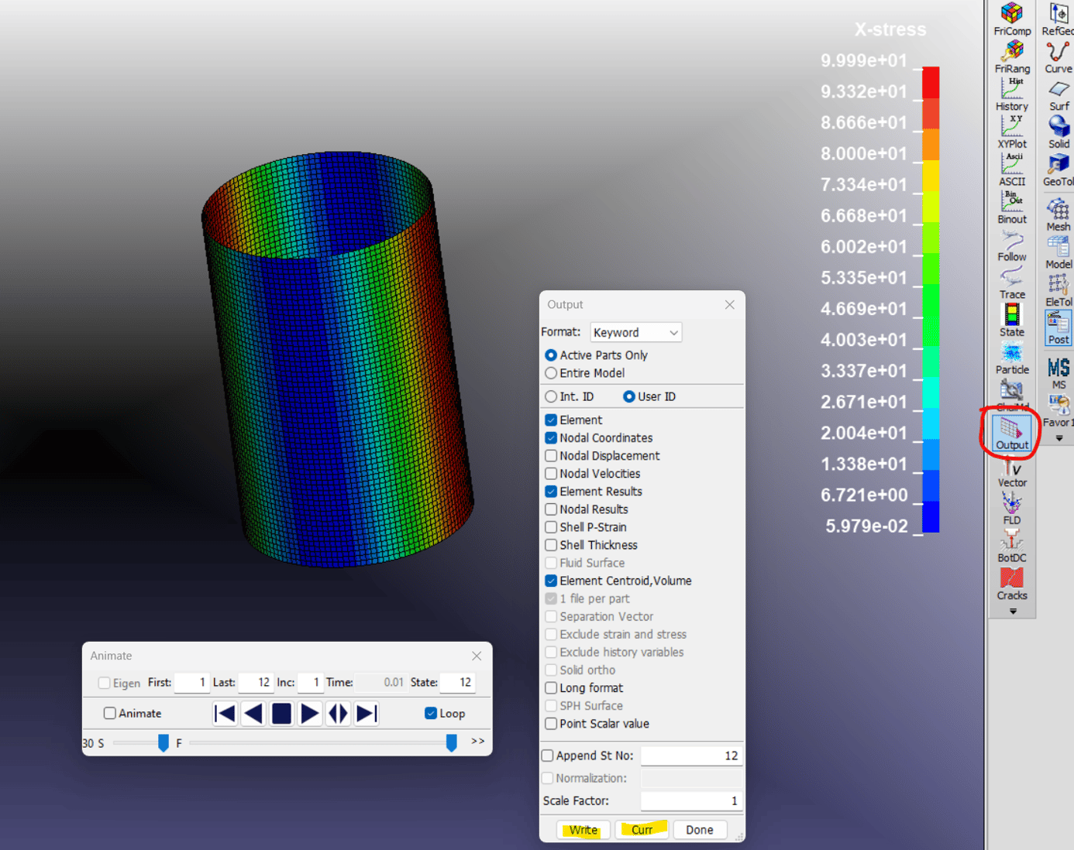Open the State selection tool
This screenshot has height=850, width=1074.
(1011, 319)
